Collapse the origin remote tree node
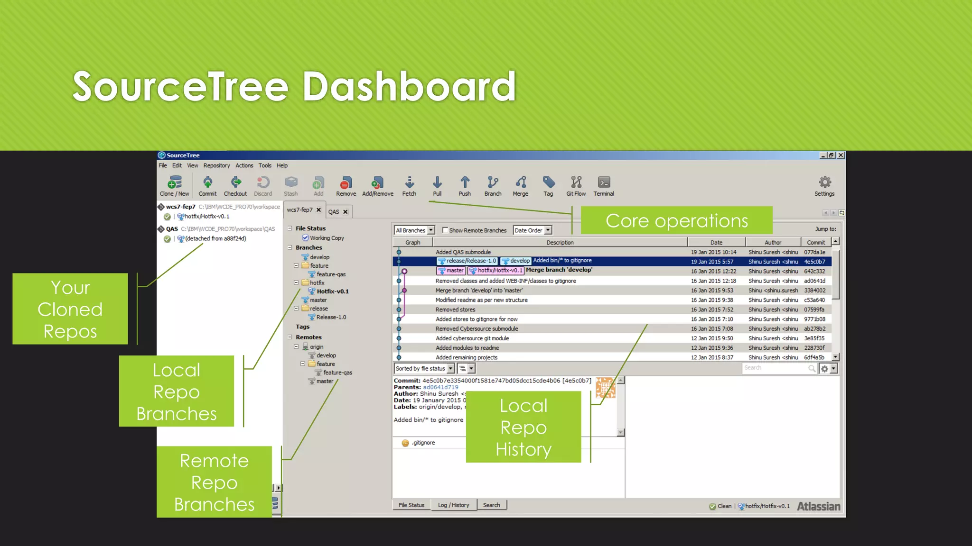 296,347
